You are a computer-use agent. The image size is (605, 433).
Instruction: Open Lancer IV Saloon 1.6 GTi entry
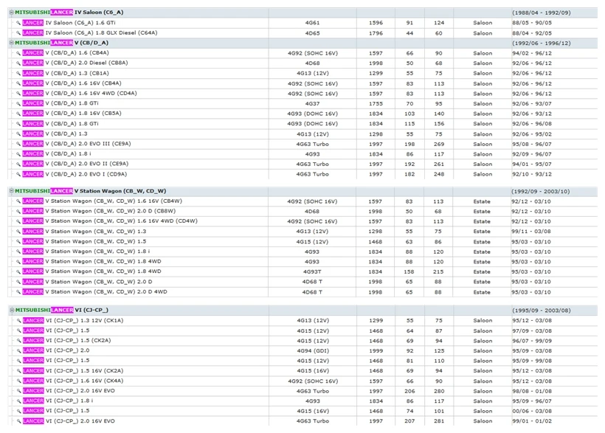[69, 23]
